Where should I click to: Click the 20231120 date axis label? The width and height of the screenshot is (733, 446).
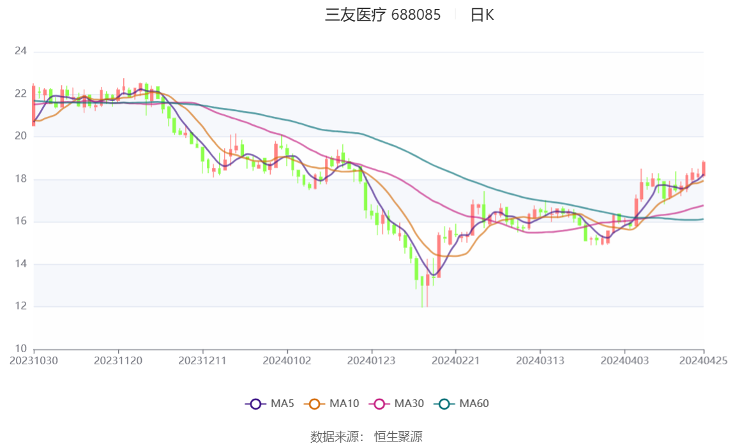pyautogui.click(x=118, y=361)
